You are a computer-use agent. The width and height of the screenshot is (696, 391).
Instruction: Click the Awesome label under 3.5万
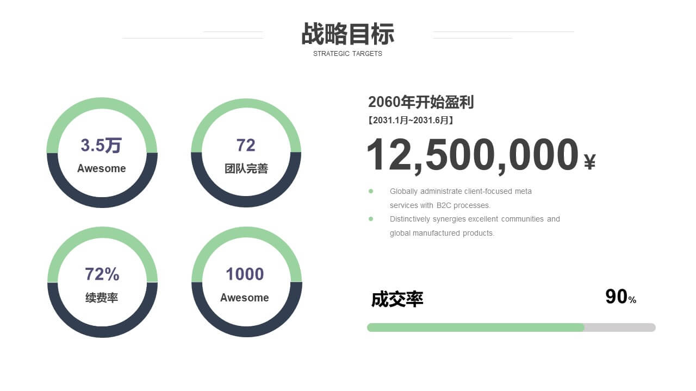(101, 168)
